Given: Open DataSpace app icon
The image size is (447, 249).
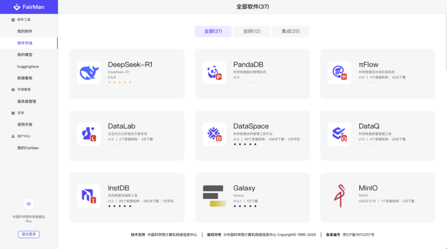Looking at the screenshot, I should [x=214, y=134].
